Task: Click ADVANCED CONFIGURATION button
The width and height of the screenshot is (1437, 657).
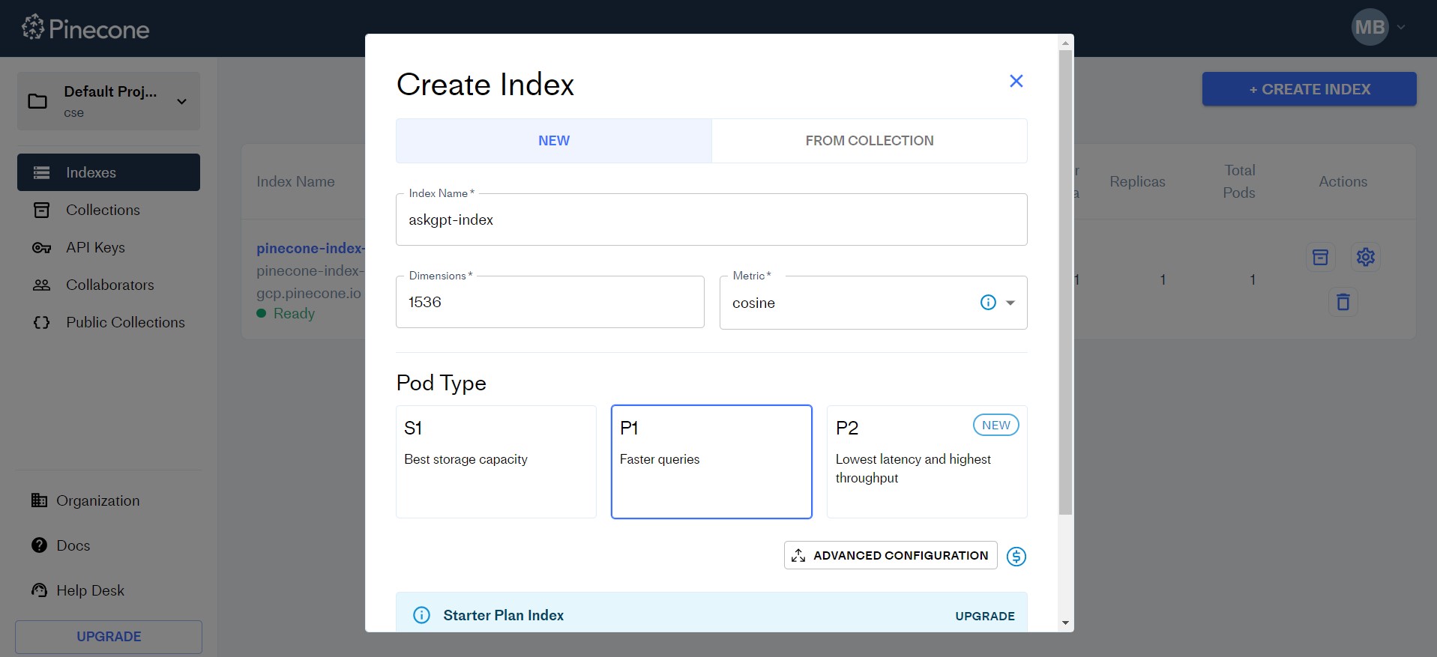Action: [x=891, y=555]
